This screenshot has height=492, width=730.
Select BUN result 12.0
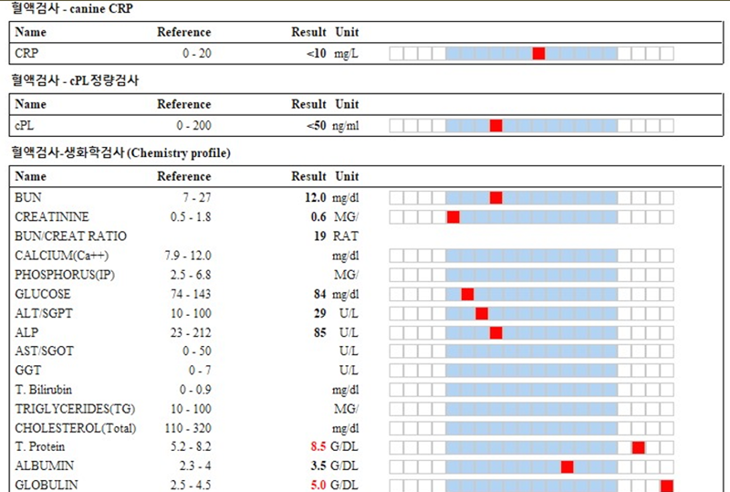(315, 198)
